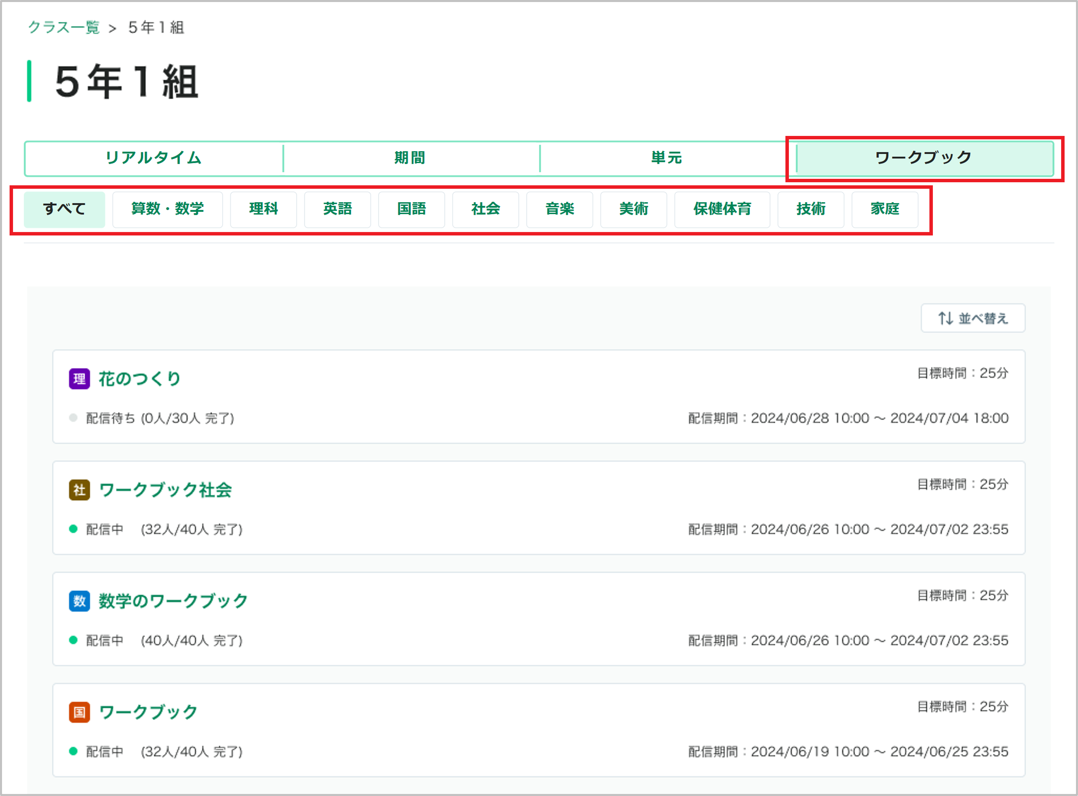Switch to the リアルタイム tab

point(154,158)
